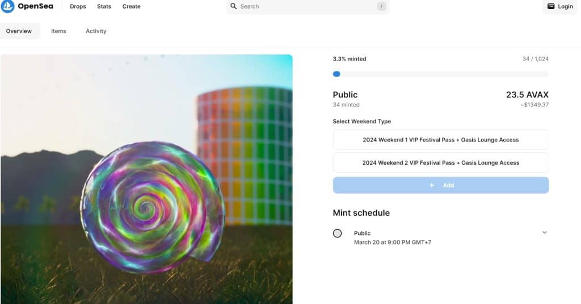Screen dimensions: 581x304
Task: Click the minted progress bar indicator
Action: [x=336, y=74]
